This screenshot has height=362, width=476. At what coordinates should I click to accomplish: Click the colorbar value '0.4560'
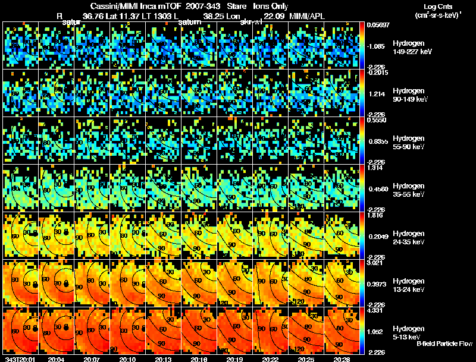pos(378,189)
